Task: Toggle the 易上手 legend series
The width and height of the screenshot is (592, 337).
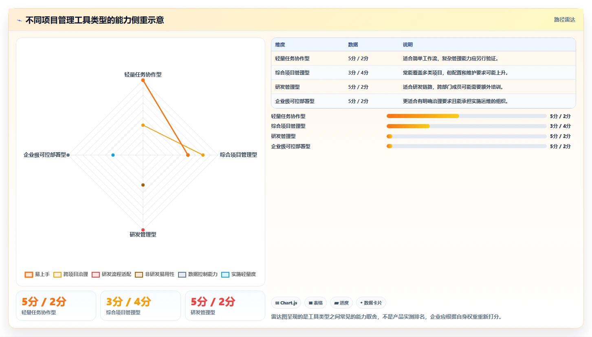Action: [37, 274]
